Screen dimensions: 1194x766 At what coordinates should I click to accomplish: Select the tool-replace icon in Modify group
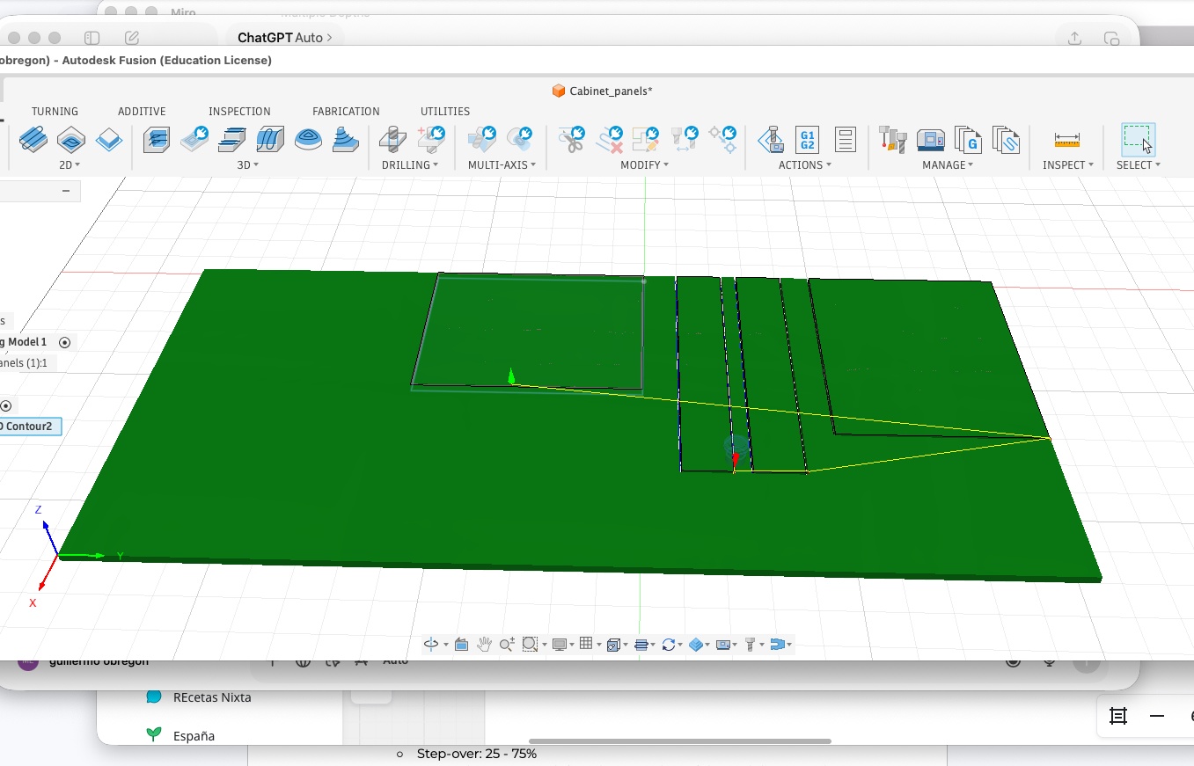(x=685, y=138)
